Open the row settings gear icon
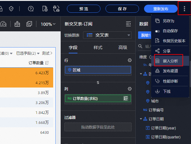 pos(130,60)
